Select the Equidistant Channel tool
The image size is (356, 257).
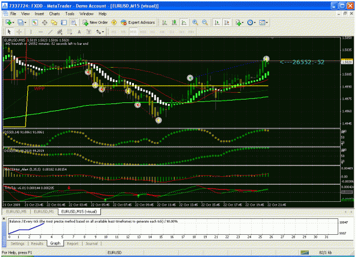60,32
